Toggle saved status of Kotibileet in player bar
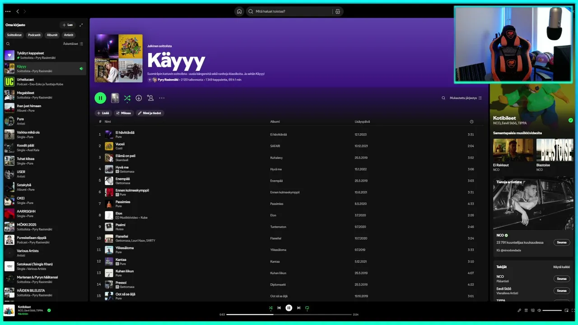The image size is (578, 325). click(49, 310)
